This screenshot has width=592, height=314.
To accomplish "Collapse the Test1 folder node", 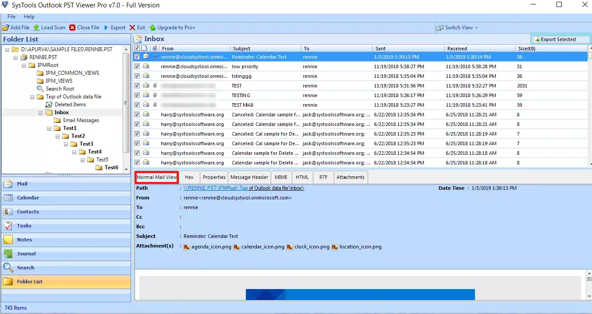I will coord(49,128).
